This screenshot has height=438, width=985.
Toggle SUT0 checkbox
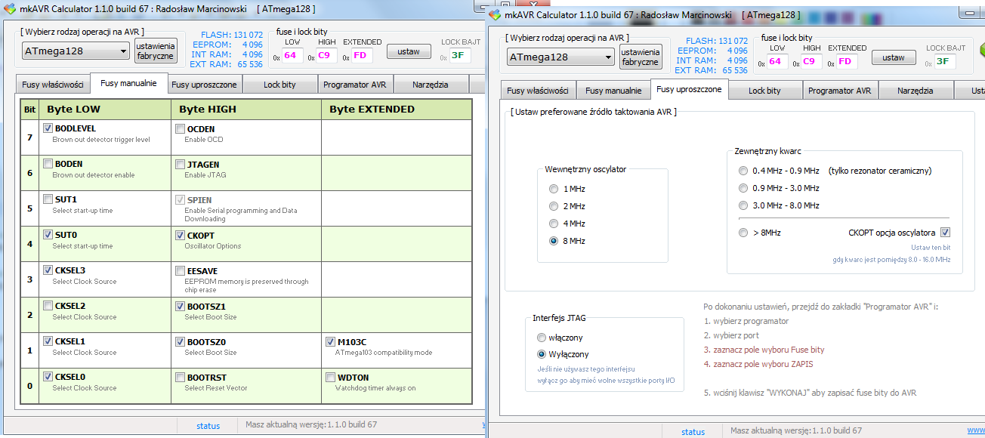tap(48, 235)
